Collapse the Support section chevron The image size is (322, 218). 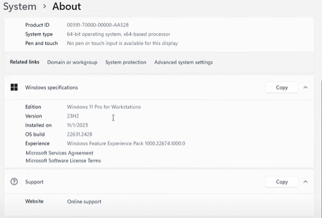(305, 182)
